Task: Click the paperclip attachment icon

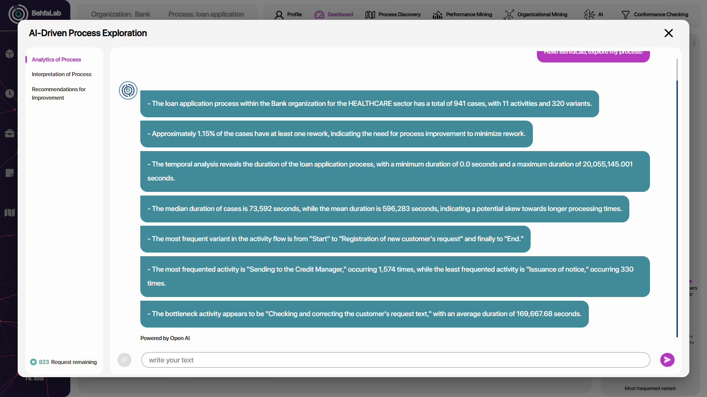Action: [x=124, y=360]
